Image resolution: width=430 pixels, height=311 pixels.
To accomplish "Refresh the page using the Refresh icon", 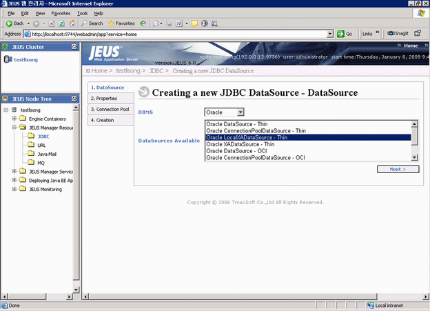I will pyautogui.click(x=62, y=23).
